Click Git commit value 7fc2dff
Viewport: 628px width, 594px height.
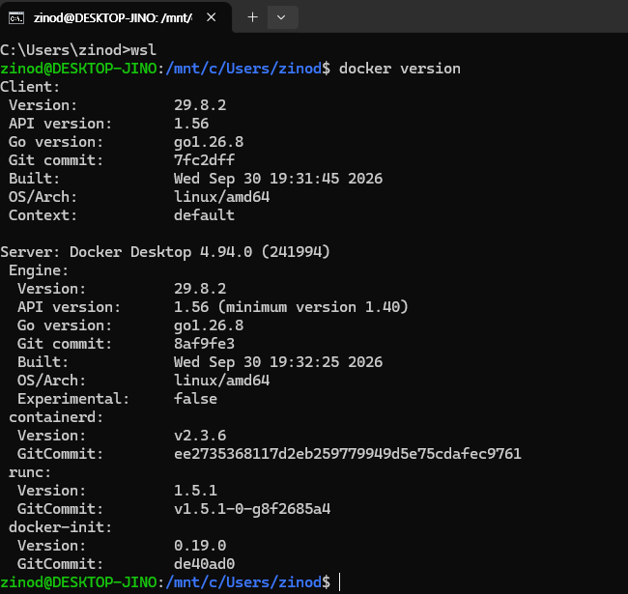204,160
